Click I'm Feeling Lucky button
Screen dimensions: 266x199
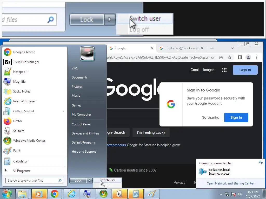[151, 132]
